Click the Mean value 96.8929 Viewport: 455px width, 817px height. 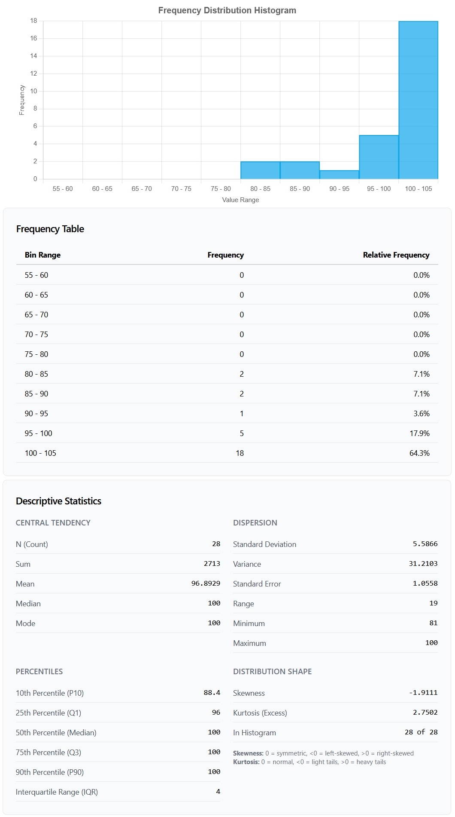coord(206,584)
